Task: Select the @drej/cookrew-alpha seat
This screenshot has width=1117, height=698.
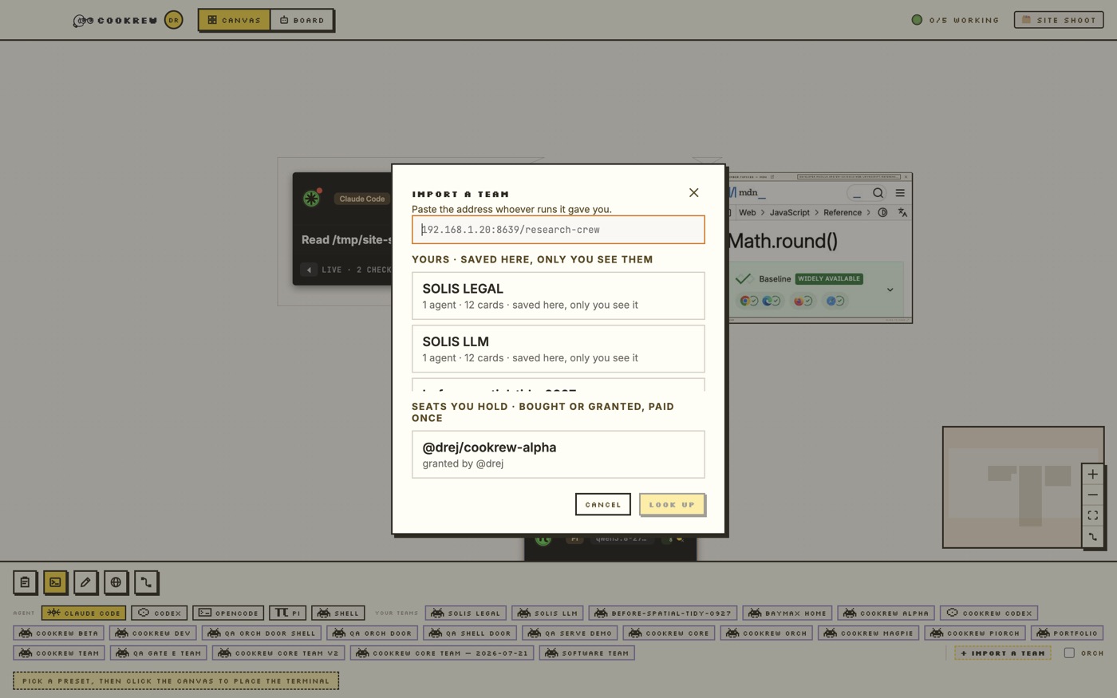Action: [558, 455]
